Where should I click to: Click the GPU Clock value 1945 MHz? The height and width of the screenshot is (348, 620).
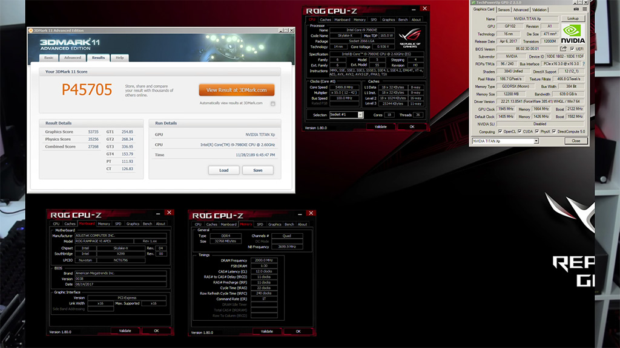tap(506, 109)
